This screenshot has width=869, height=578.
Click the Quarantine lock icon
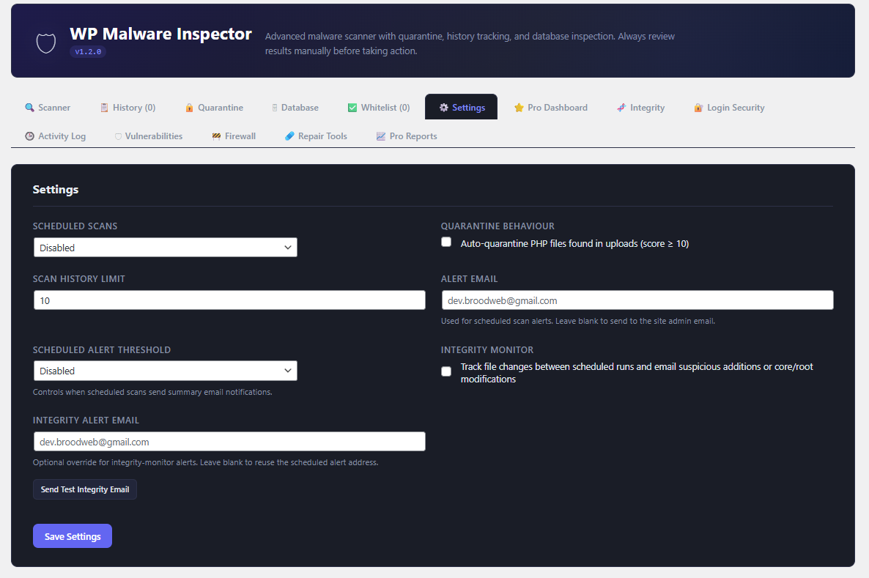[x=189, y=108]
